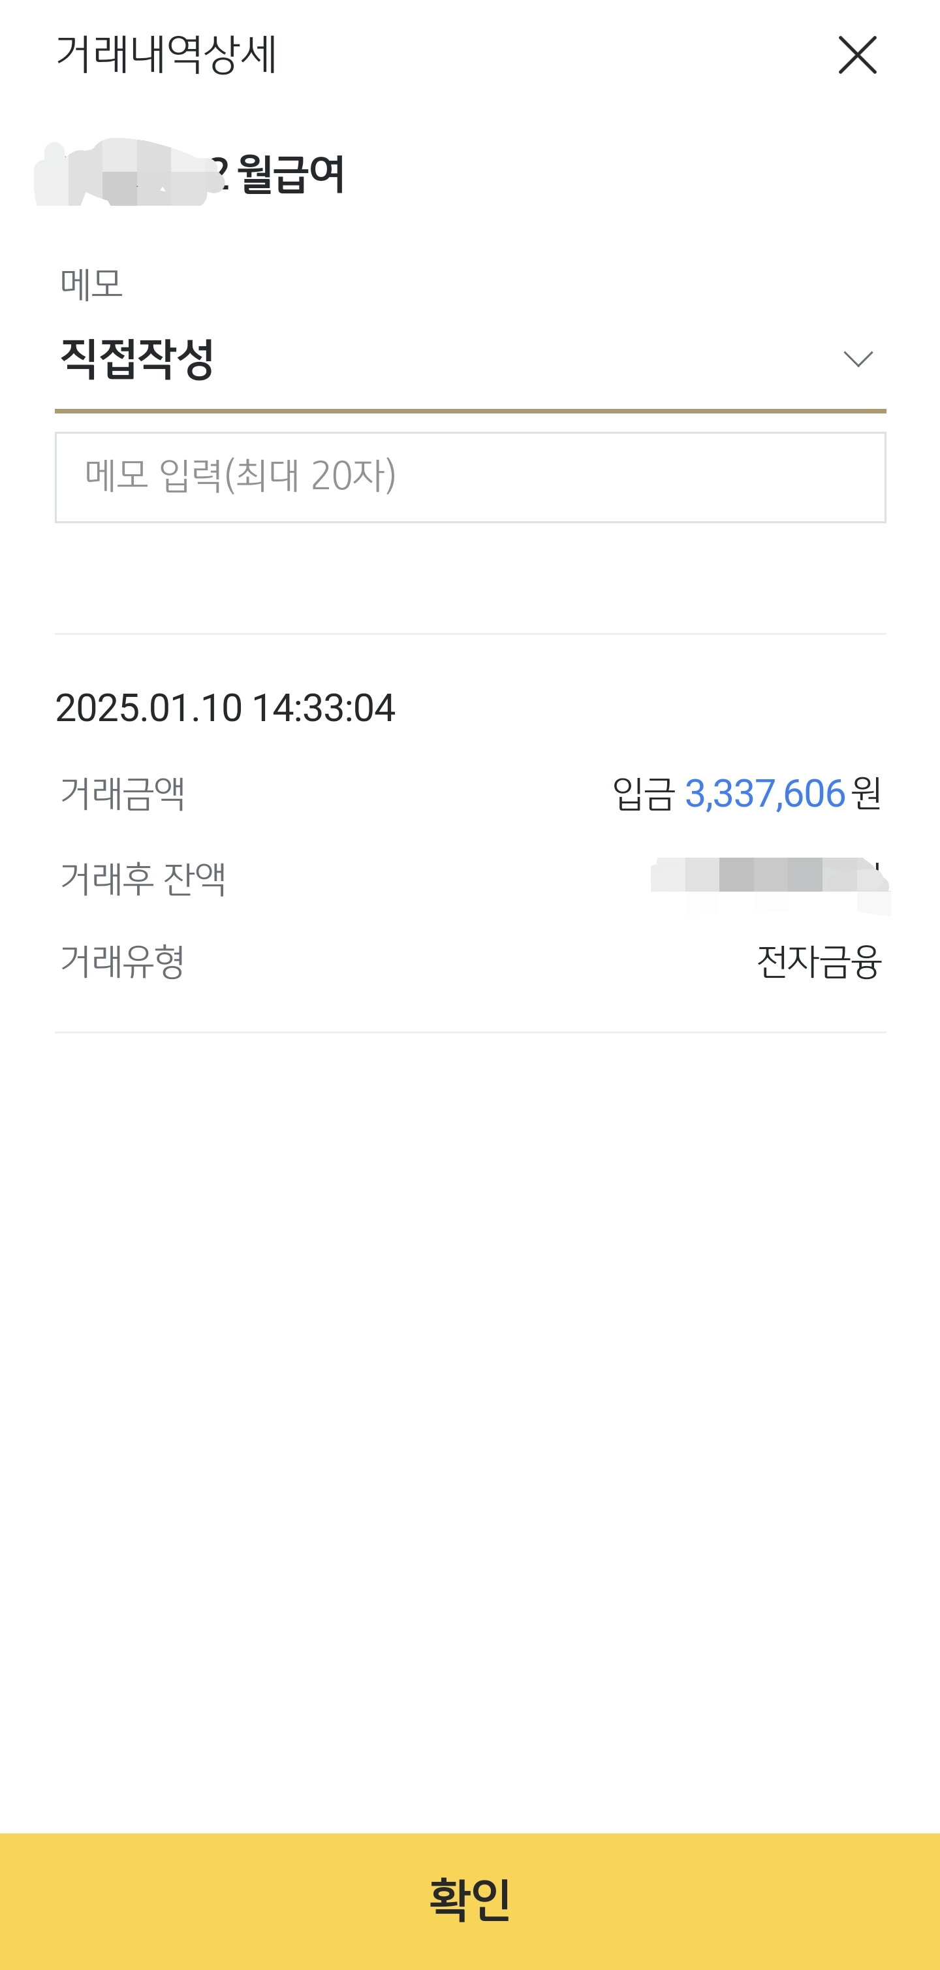Open the 직접작성 memo type selector
Viewport: 940px width, 1970px height.
[138, 359]
